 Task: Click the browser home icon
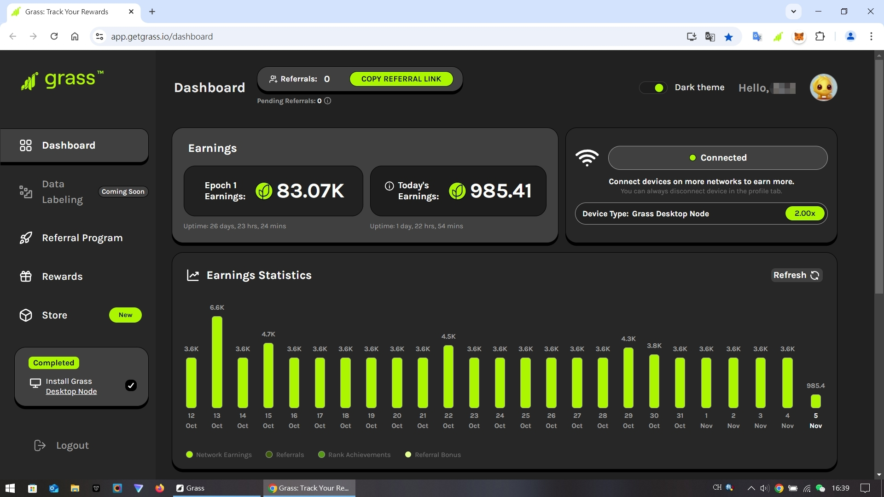click(75, 36)
